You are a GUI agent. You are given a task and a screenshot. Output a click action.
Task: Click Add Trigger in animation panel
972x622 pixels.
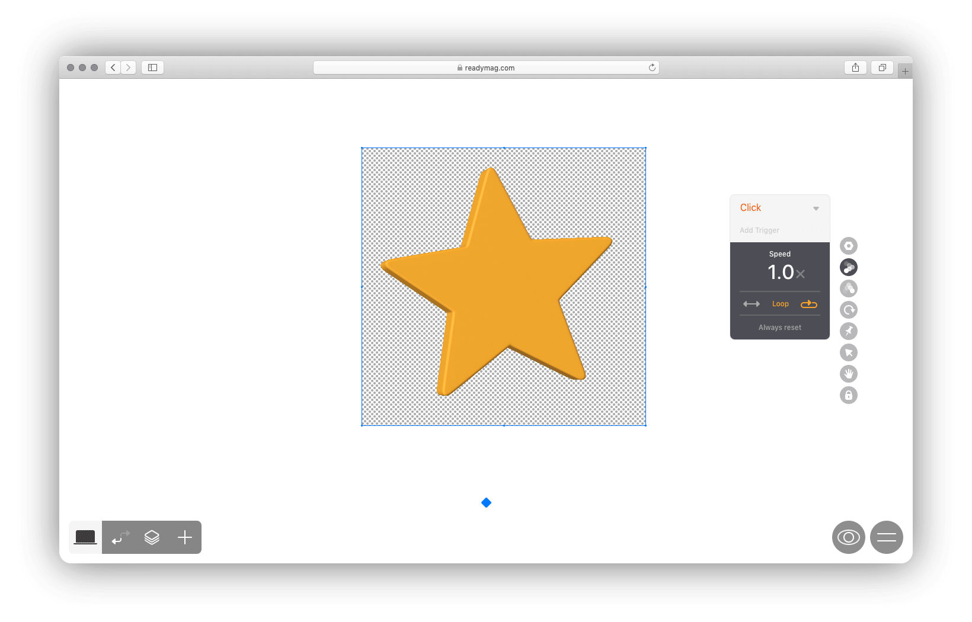(759, 230)
